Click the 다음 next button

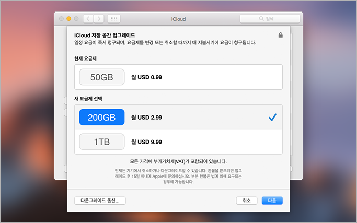(x=272, y=201)
